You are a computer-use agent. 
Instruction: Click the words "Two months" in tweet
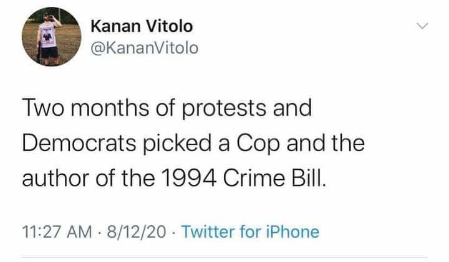[74, 110]
